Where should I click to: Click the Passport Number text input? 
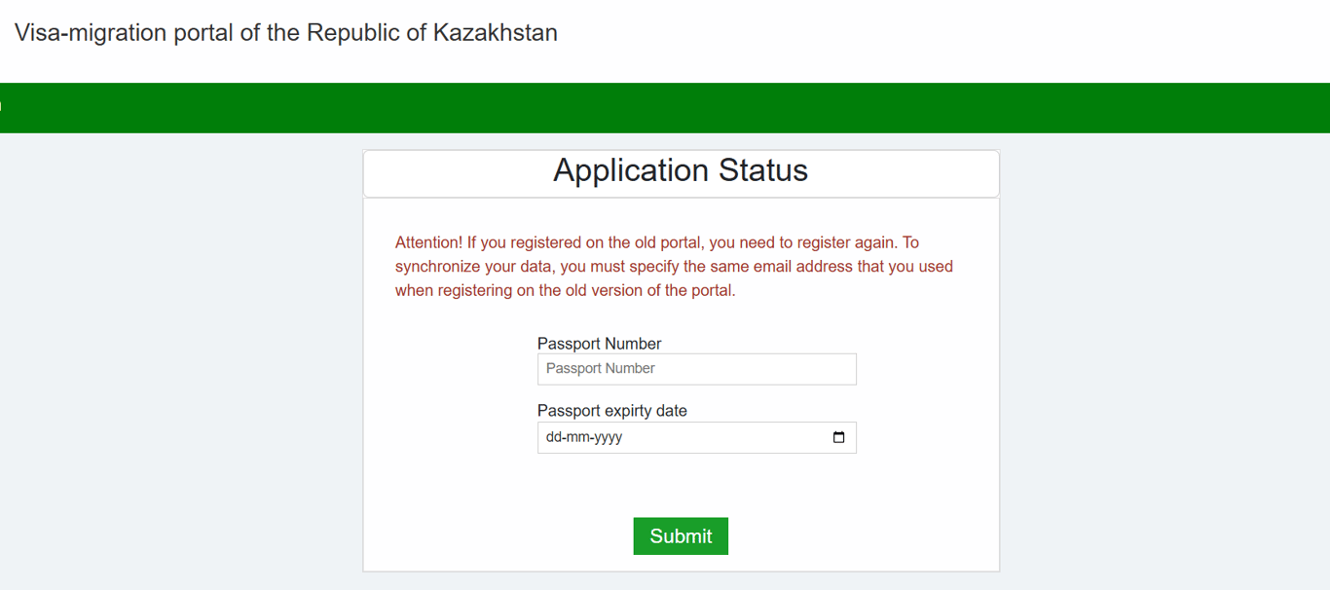(x=696, y=369)
